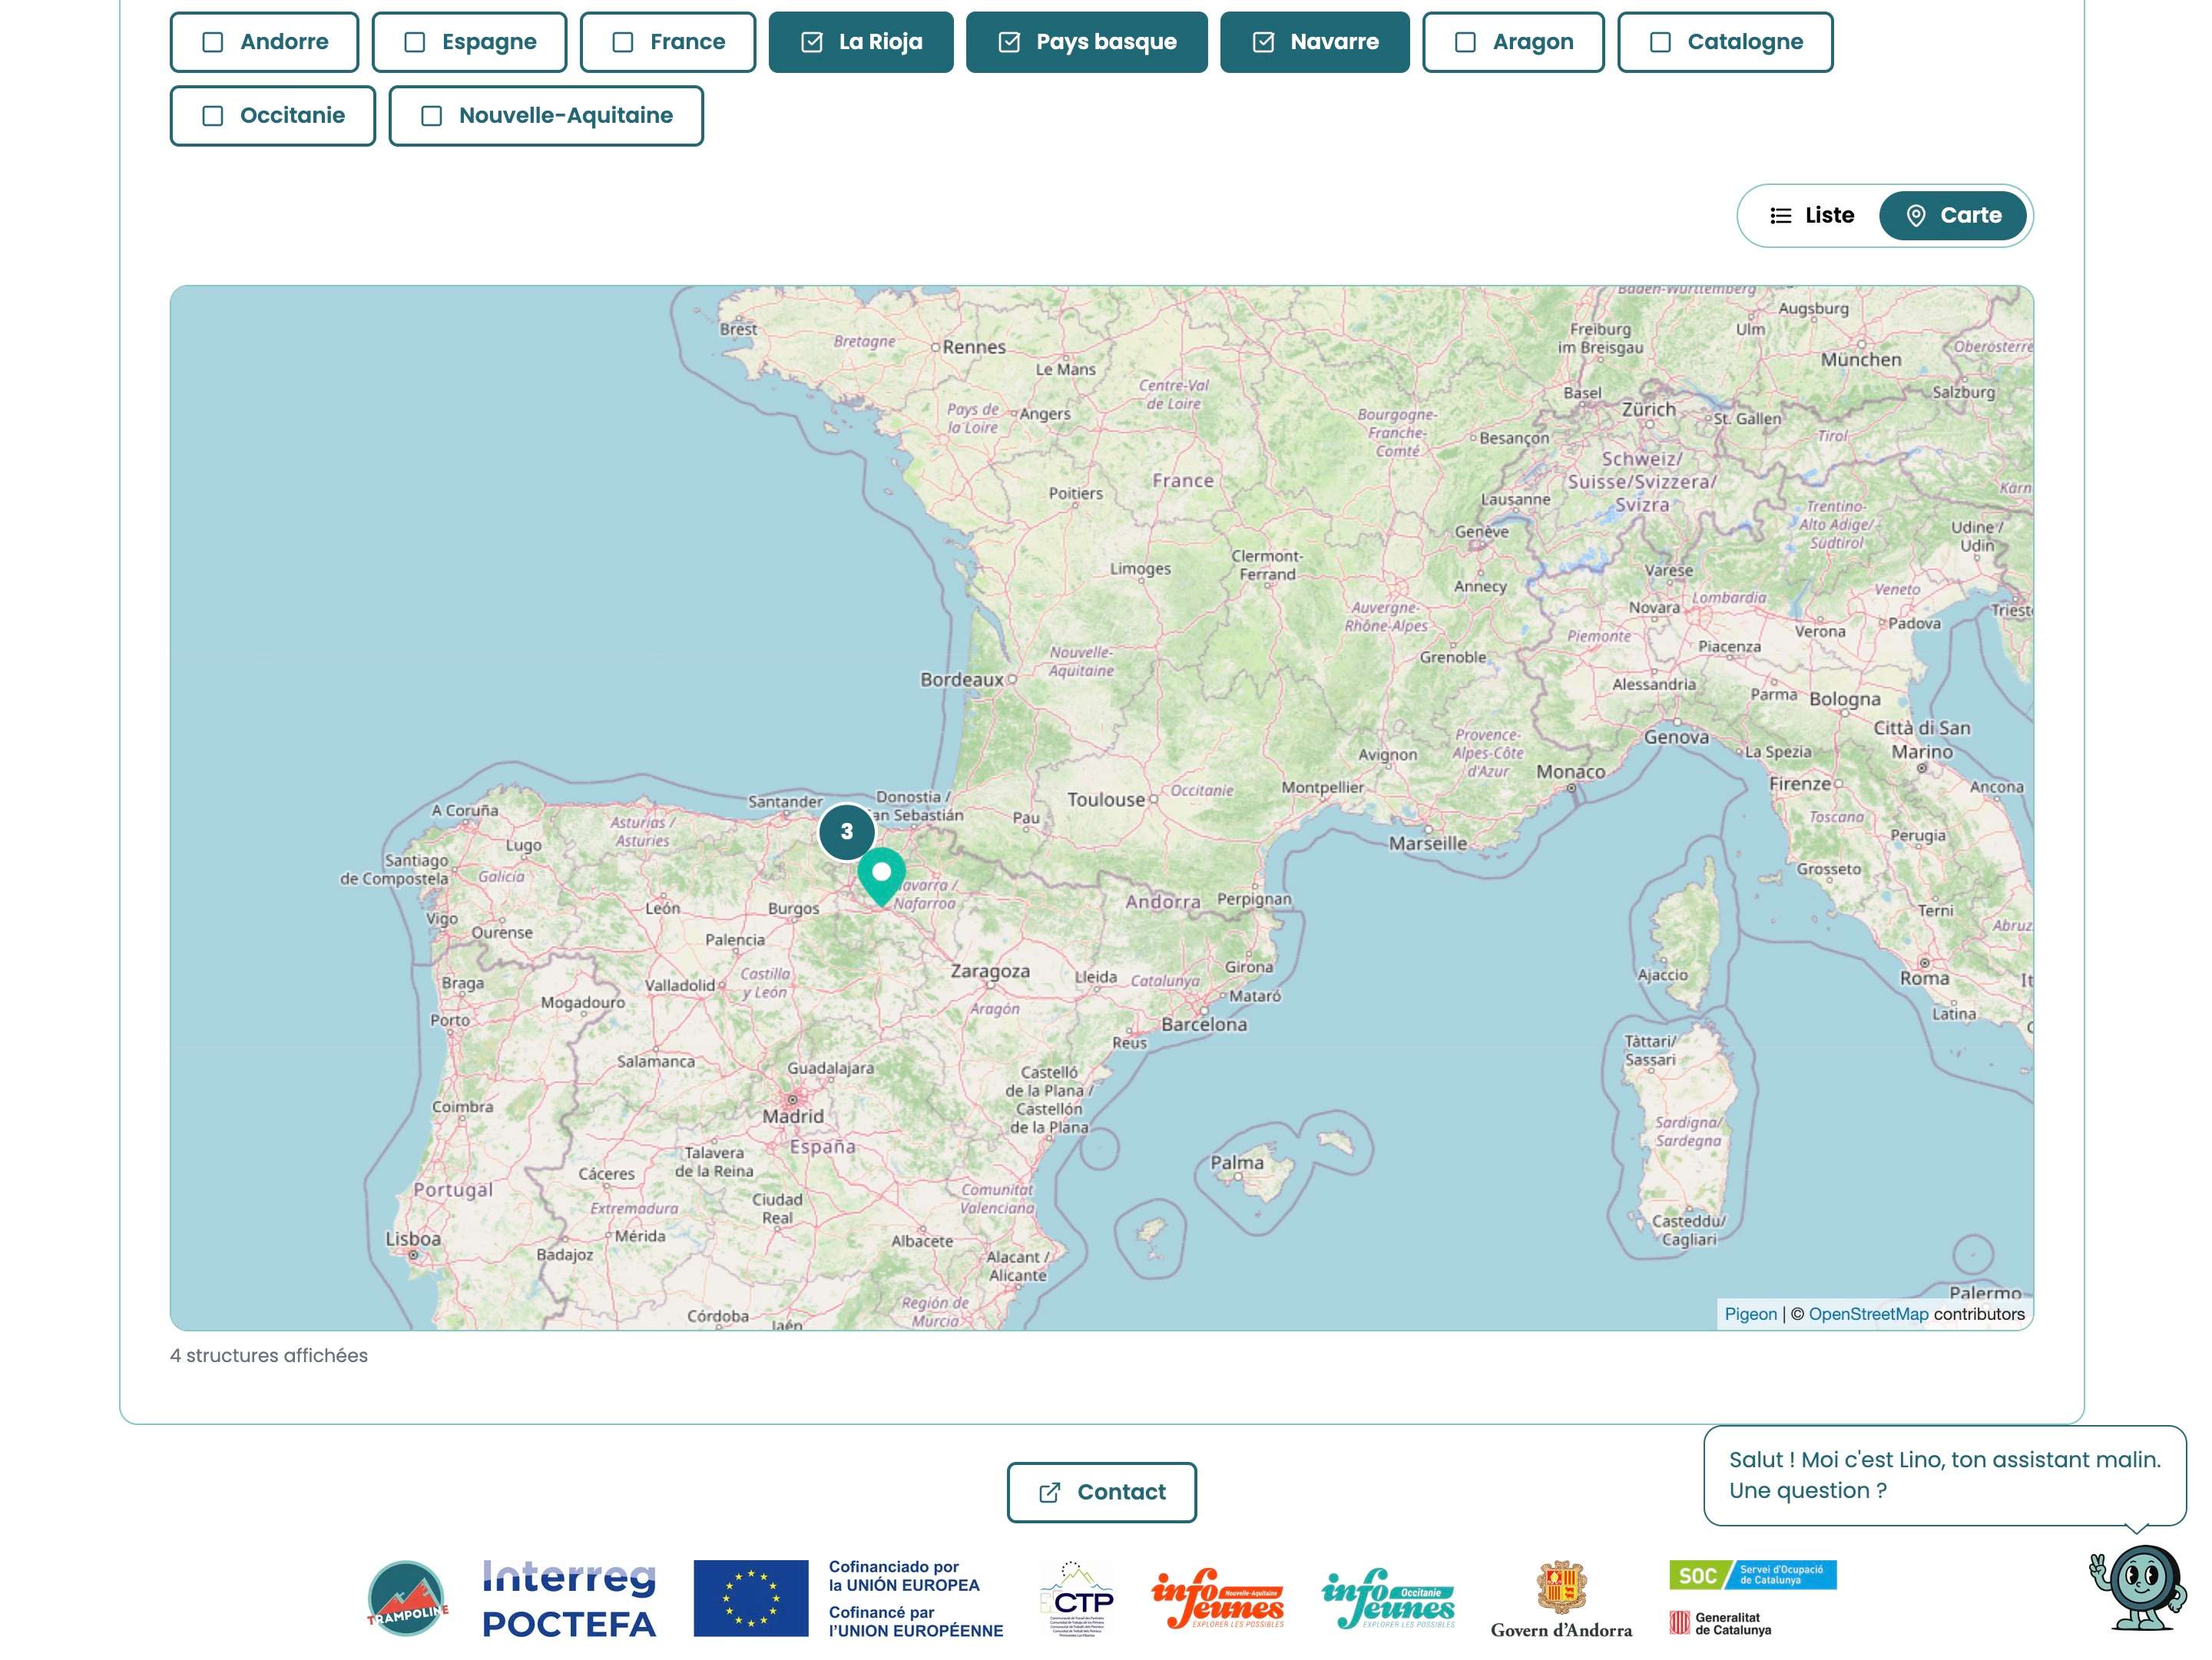Screen dimensions: 2212x1660
Task: Click the Marseille label on the map
Action: [1428, 844]
